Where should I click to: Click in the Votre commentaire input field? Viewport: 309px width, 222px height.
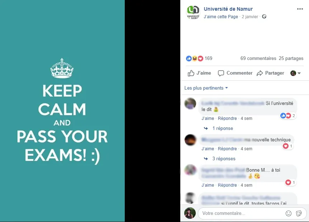pos(241,213)
